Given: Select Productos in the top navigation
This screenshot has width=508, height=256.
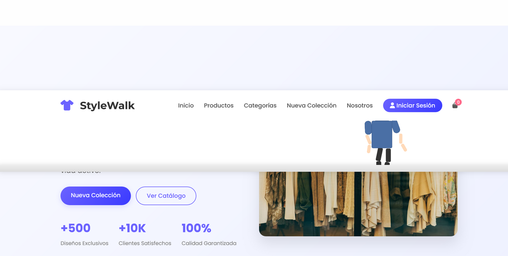Looking at the screenshot, I should coord(218,105).
